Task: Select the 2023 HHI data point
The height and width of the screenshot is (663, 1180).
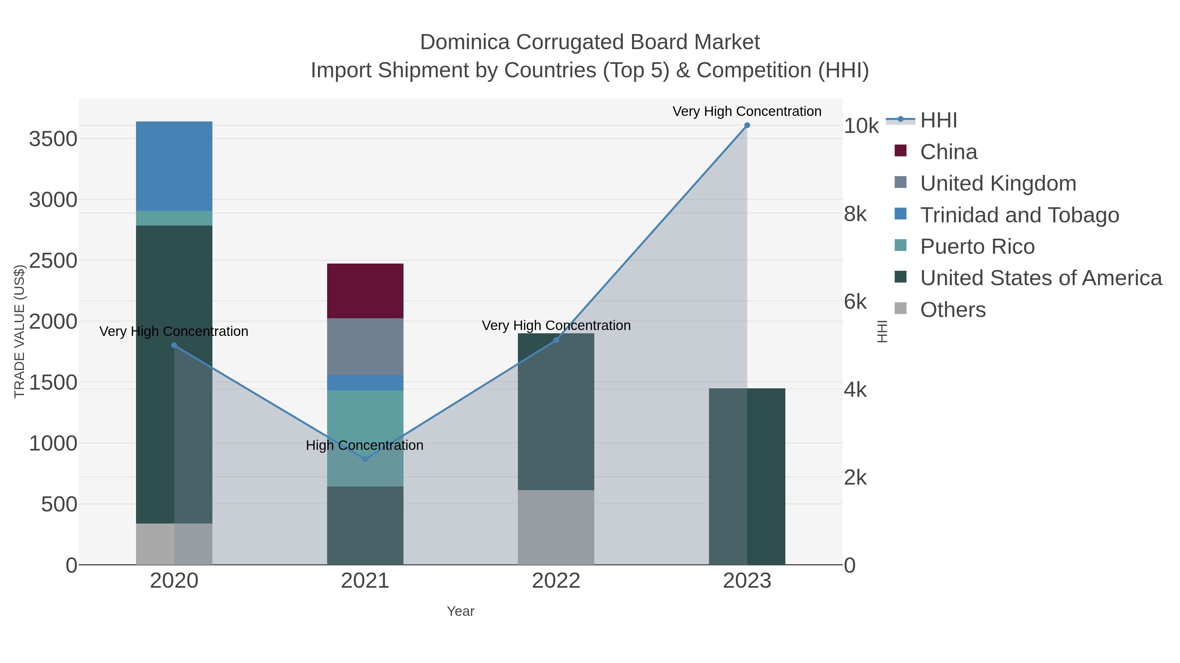Action: pyautogui.click(x=747, y=125)
